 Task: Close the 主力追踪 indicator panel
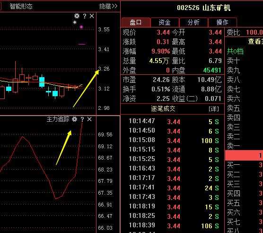[x=89, y=119]
